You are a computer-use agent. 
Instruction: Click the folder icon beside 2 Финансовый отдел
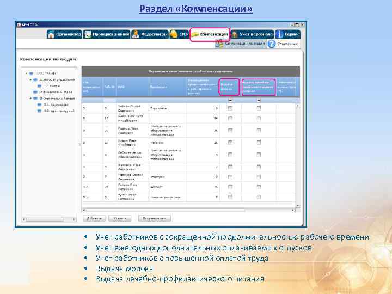35,92
